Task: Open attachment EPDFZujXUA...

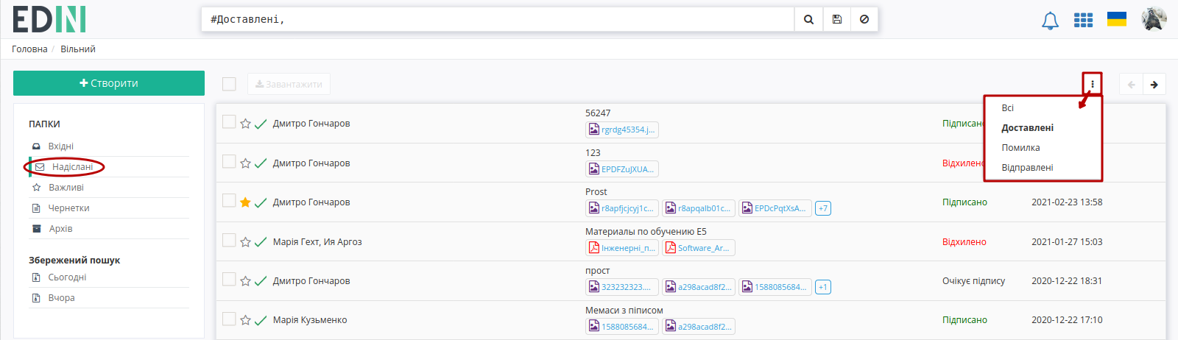Action: tap(622, 169)
